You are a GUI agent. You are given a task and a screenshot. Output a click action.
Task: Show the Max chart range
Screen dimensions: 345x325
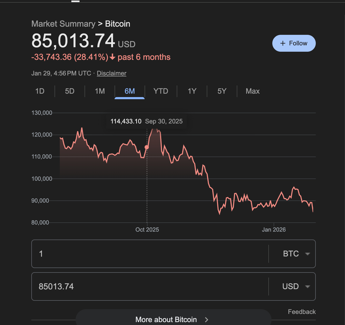(x=253, y=91)
